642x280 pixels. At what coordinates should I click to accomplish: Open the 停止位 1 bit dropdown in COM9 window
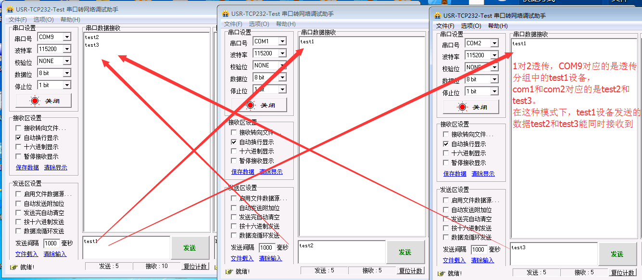click(67, 85)
